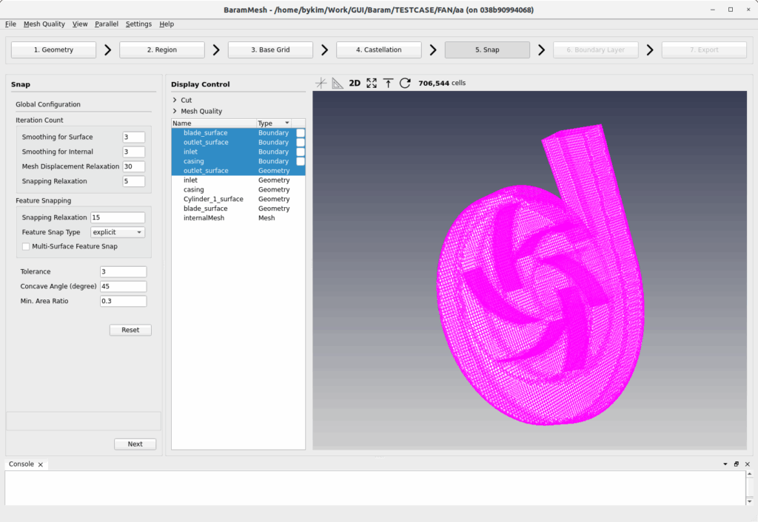Open the Feature Snap Type dropdown
The width and height of the screenshot is (758, 522).
point(117,232)
